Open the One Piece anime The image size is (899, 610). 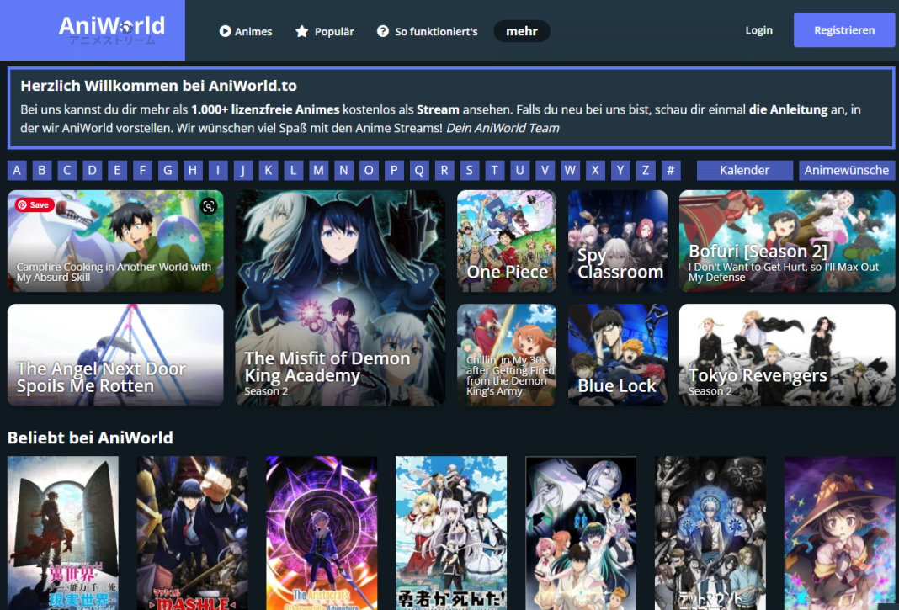tap(506, 241)
